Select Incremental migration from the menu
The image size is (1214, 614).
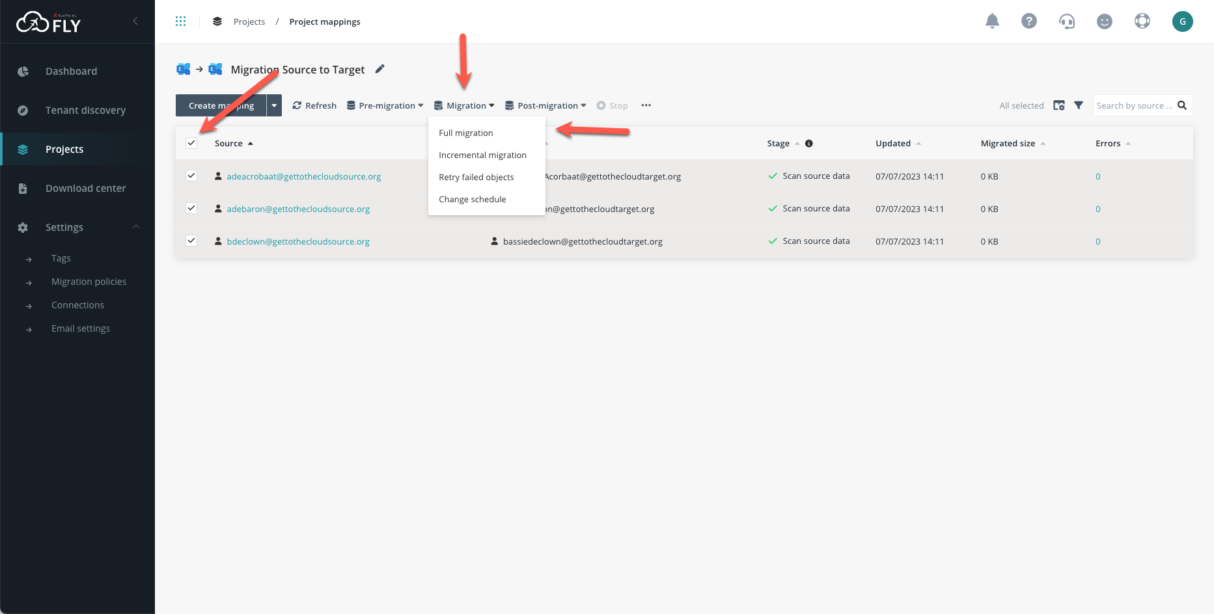pyautogui.click(x=482, y=155)
